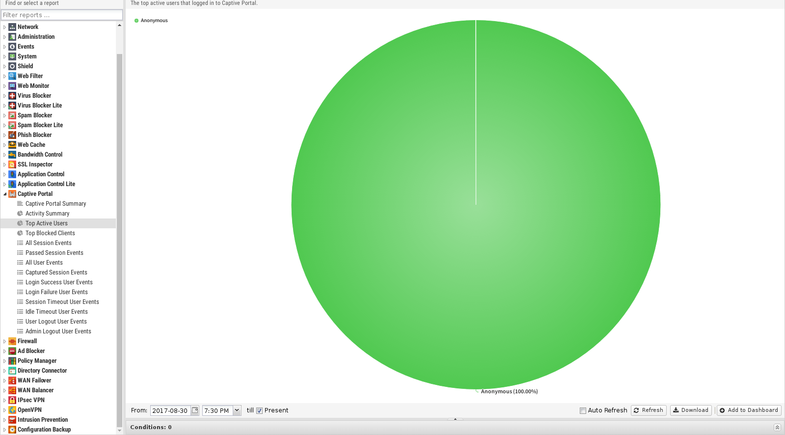Click the IPsec VPN icon
This screenshot has height=435, width=785.
pos(12,400)
